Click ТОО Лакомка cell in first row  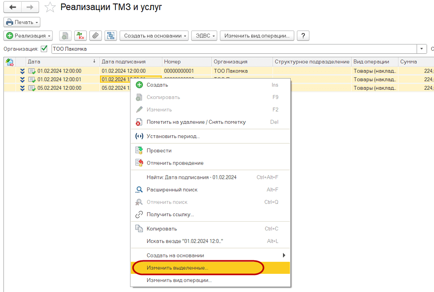tap(230, 71)
